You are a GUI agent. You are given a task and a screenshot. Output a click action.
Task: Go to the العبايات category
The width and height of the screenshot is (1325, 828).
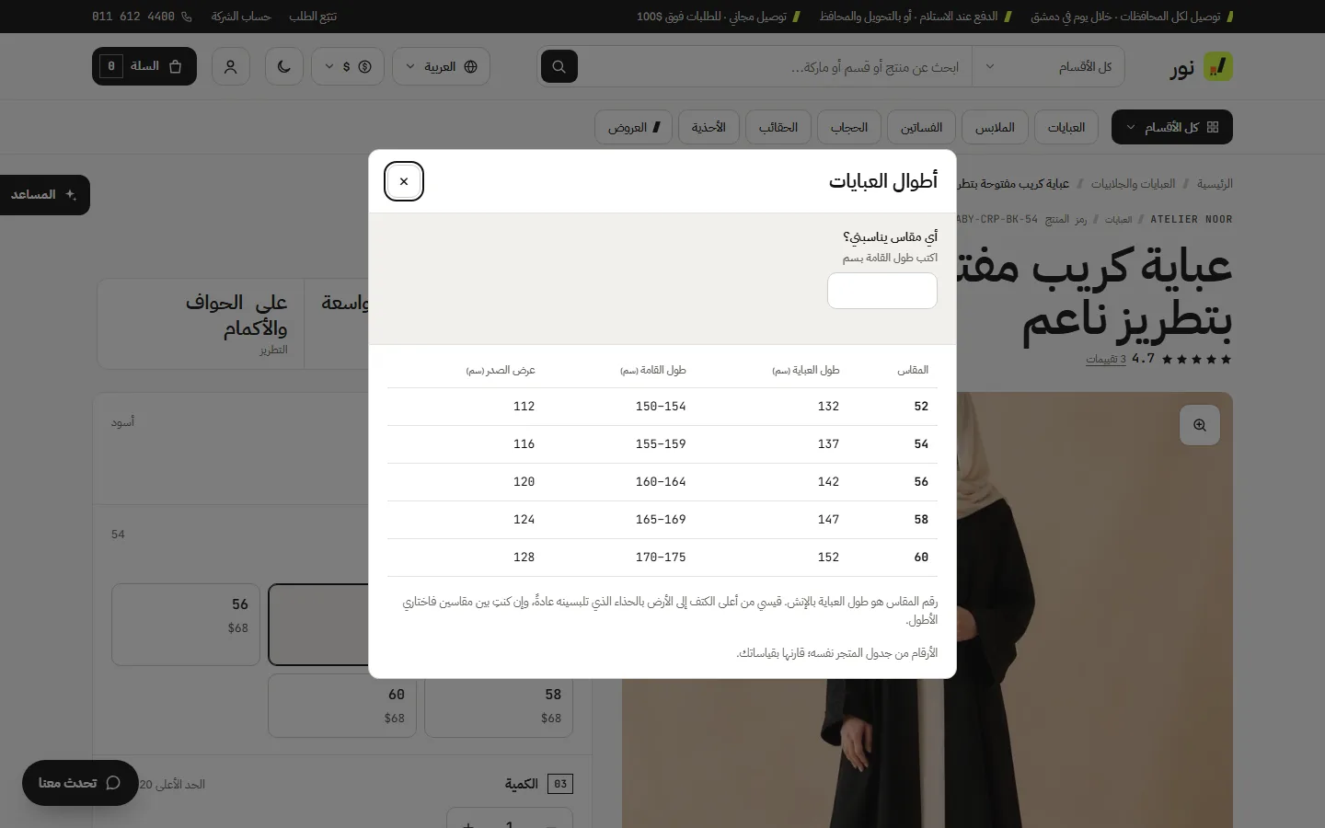click(x=1066, y=127)
